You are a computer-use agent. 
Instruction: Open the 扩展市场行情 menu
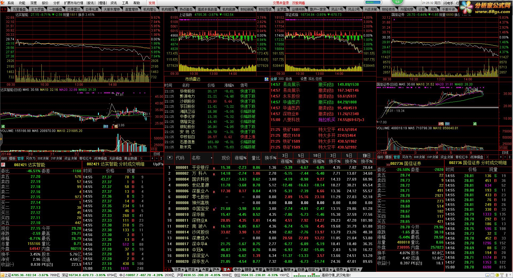(x=73, y=3)
